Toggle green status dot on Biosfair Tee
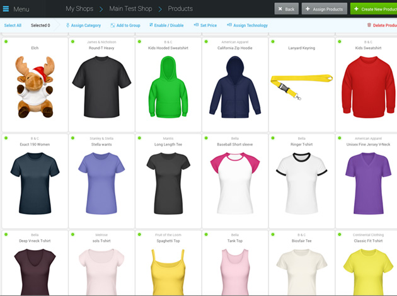 tap(273, 234)
